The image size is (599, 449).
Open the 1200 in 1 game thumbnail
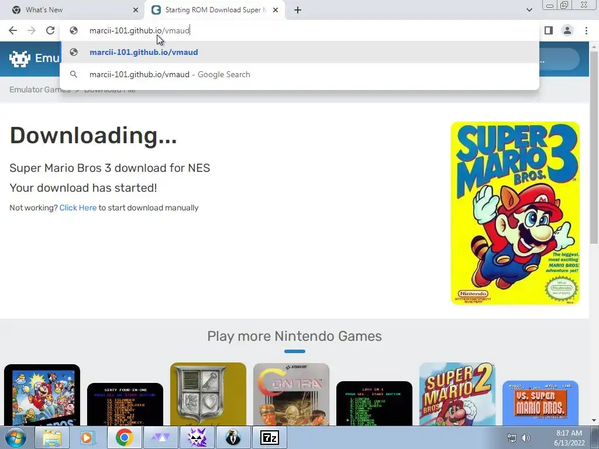coord(374,403)
